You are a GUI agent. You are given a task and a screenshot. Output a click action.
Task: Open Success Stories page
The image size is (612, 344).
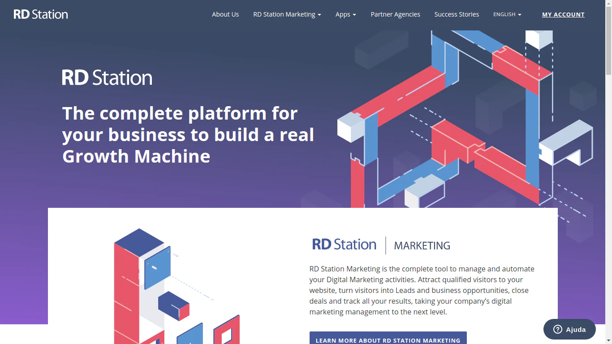(x=457, y=14)
